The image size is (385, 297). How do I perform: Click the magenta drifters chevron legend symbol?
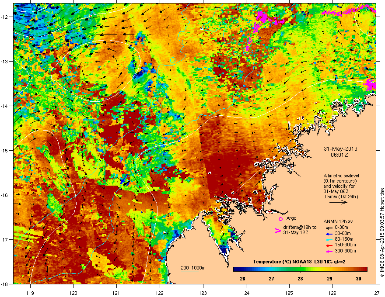pyautogui.click(x=277, y=231)
